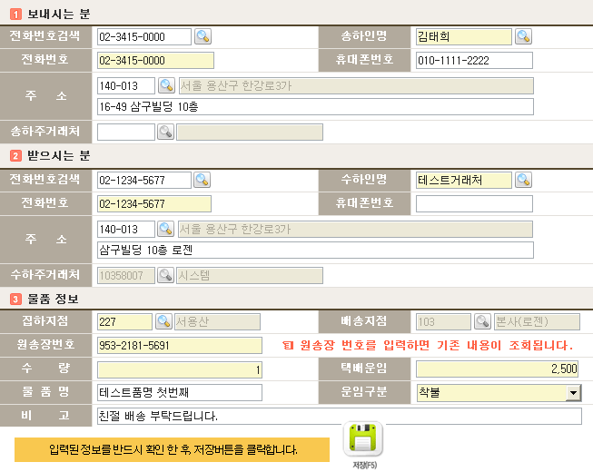
Task: Click the 원송장번호 field 953-2181-5691
Action: (180, 346)
